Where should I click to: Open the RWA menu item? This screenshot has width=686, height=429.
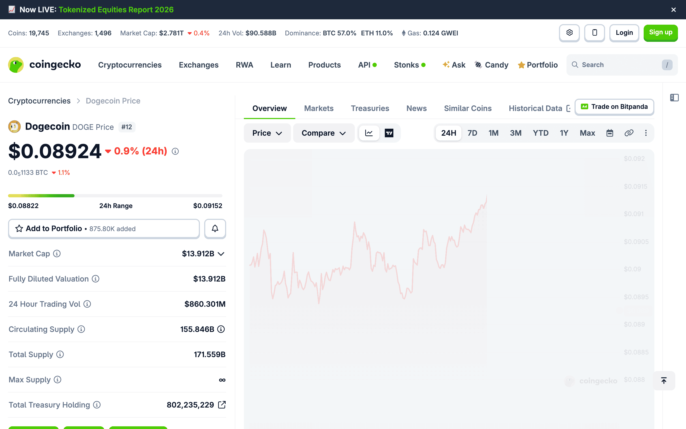click(x=244, y=65)
